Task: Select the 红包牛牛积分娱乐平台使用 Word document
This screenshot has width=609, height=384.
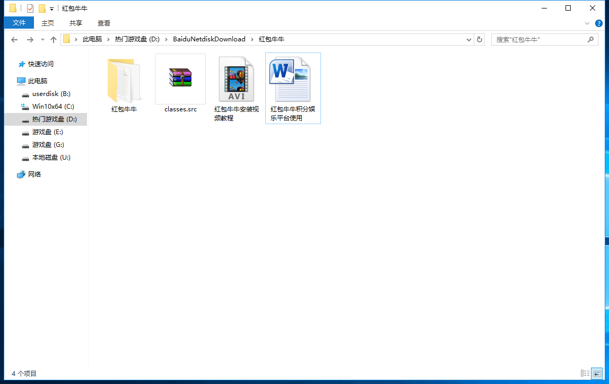Action: tap(293, 81)
